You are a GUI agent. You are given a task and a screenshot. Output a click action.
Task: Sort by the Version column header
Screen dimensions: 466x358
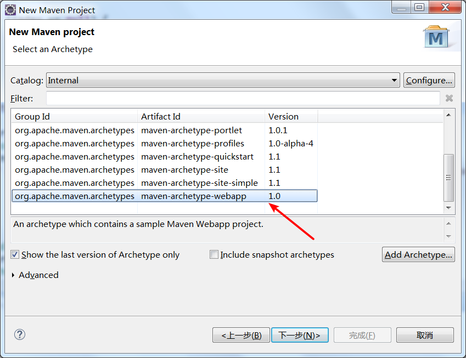click(291, 116)
